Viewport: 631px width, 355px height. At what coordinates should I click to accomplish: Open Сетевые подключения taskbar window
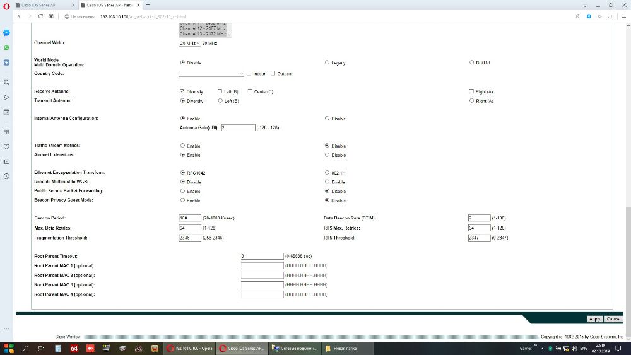(295, 348)
